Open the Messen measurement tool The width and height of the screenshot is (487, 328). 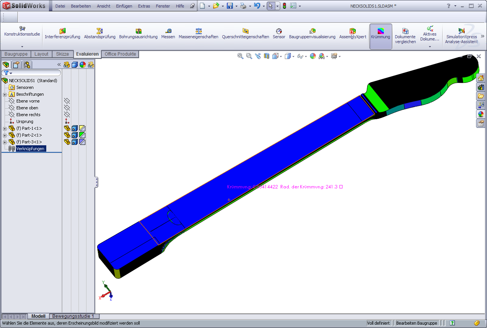pyautogui.click(x=168, y=33)
